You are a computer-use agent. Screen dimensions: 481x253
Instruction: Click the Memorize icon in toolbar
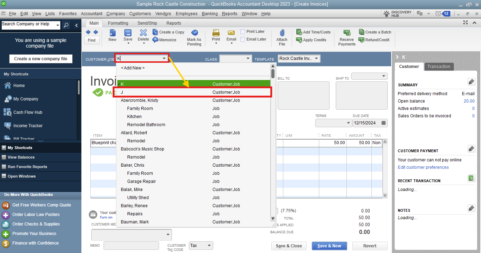(x=155, y=40)
